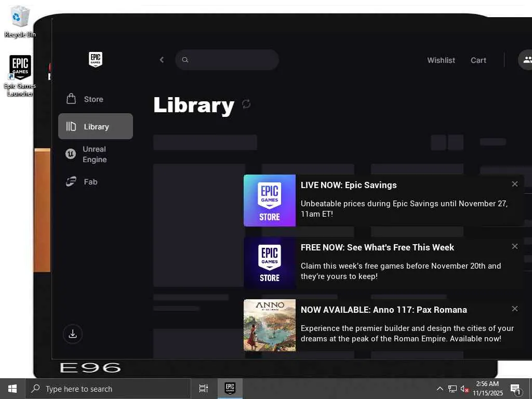Open the Windows Start menu
532x399 pixels.
(12, 389)
